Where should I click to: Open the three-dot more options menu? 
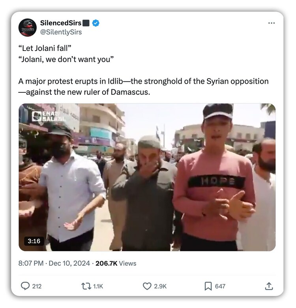272,23
